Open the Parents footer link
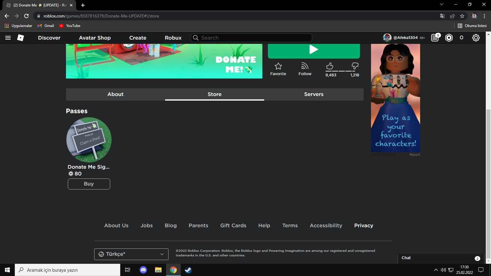The image size is (491, 276). (x=199, y=225)
